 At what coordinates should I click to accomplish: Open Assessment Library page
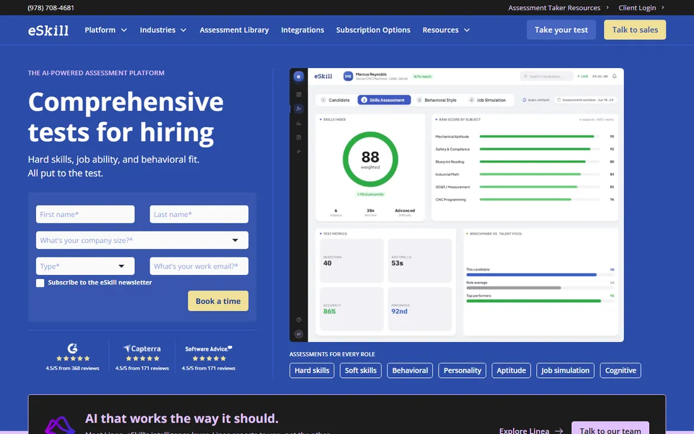pyautogui.click(x=234, y=30)
